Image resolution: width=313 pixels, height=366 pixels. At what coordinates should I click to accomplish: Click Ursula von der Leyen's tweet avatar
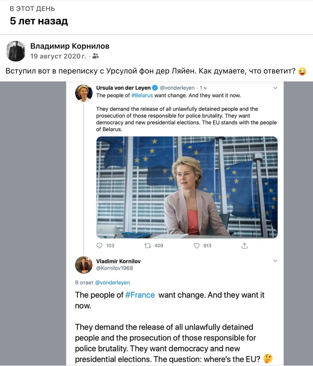click(x=84, y=93)
